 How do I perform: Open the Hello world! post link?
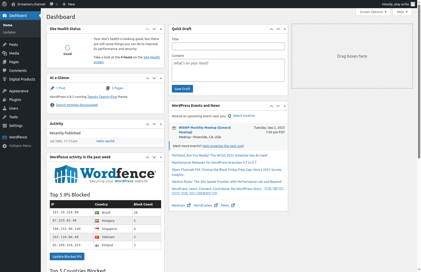[x=106, y=141]
